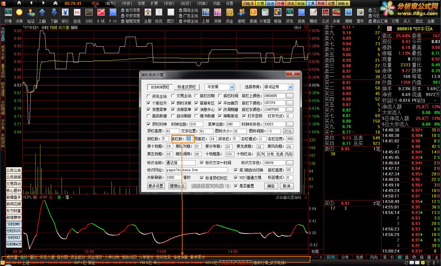Screen dimensions: 441x266
Task: Toggle the 策略股池 checkbox
Action: (220, 116)
